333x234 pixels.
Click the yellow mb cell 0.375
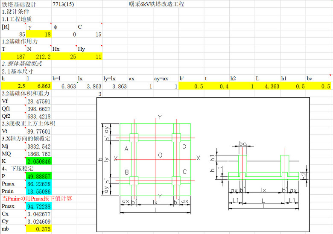pyautogui.click(x=38, y=229)
